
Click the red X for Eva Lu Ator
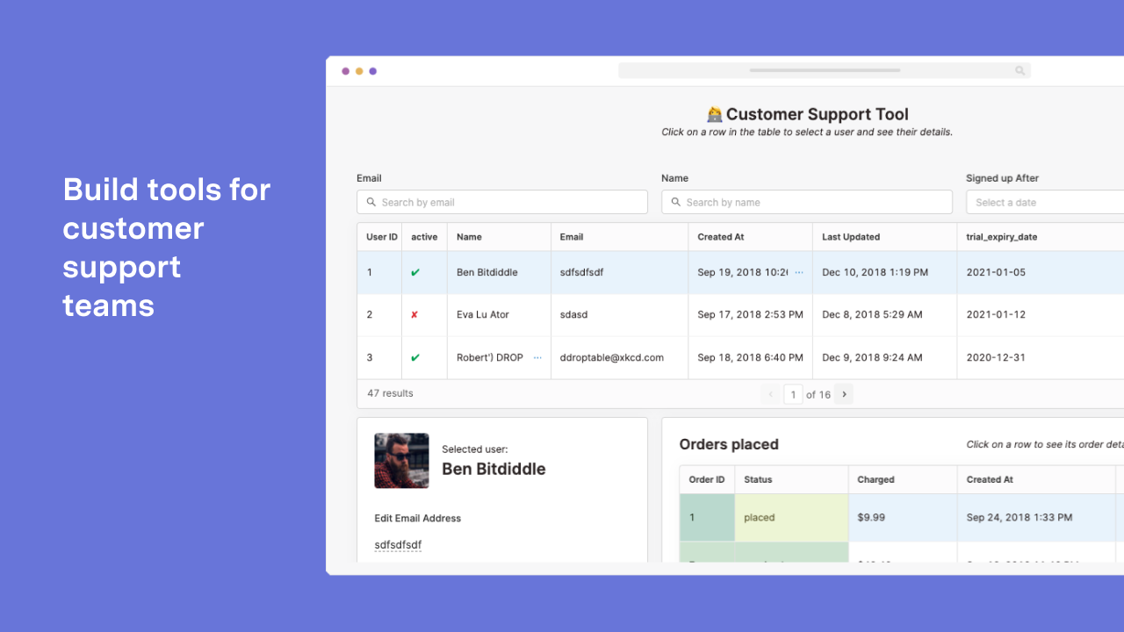(415, 315)
